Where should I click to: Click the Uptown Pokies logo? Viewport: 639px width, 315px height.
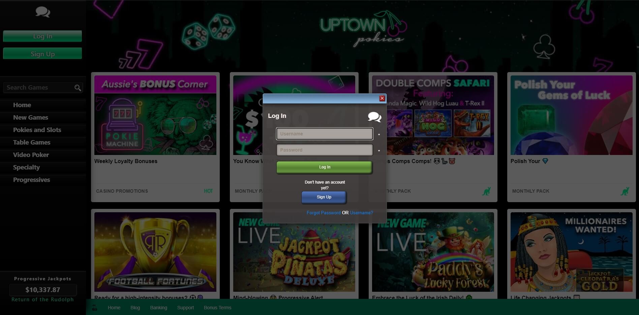point(363,29)
